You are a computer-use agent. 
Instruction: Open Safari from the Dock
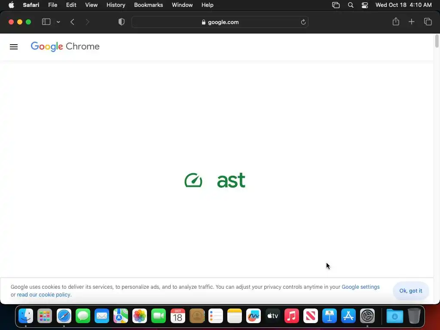(64, 316)
